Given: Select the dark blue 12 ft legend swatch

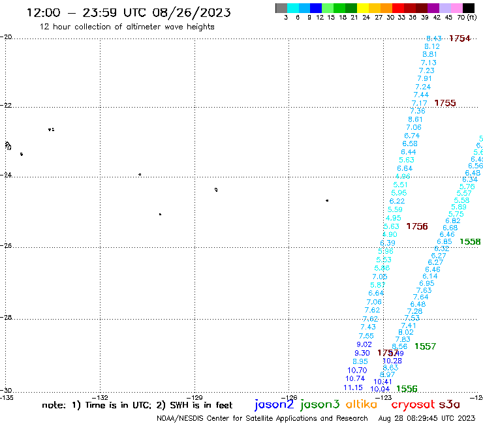Looking at the screenshot, I should coord(316,8).
